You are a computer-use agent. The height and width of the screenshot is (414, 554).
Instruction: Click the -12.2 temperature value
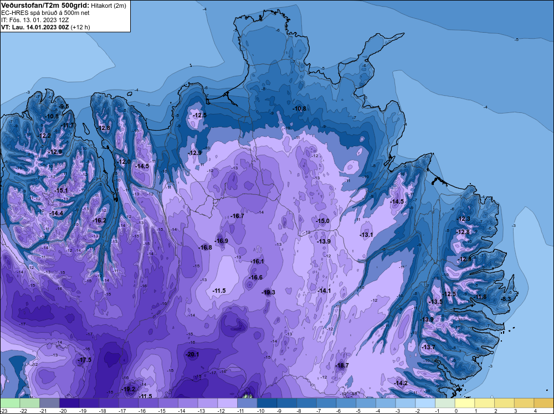pyautogui.click(x=44, y=136)
